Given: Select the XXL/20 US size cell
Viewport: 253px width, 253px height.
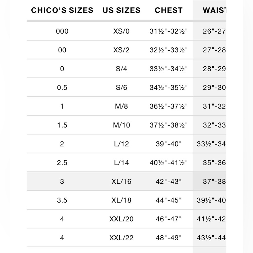Looking at the screenshot, I should [x=121, y=219].
